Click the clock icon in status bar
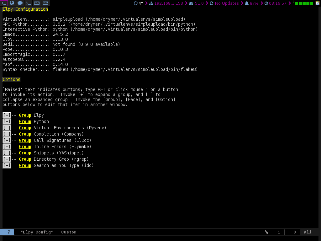 click(266, 3)
